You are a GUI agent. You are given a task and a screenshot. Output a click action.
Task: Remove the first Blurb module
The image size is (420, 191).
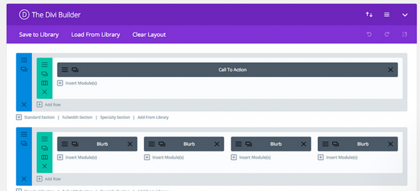click(130, 144)
